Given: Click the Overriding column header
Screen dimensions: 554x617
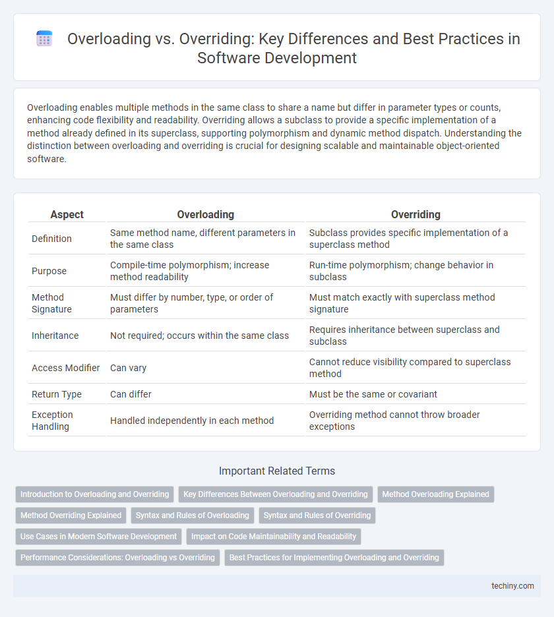Looking at the screenshot, I should coord(415,214).
